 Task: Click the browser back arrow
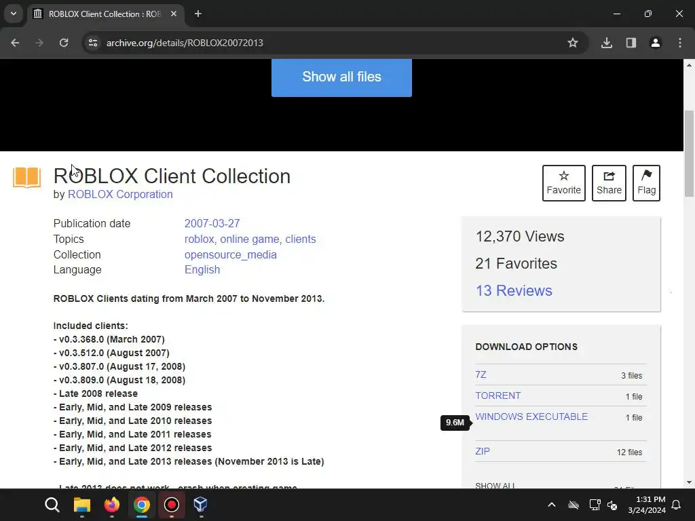coord(15,43)
